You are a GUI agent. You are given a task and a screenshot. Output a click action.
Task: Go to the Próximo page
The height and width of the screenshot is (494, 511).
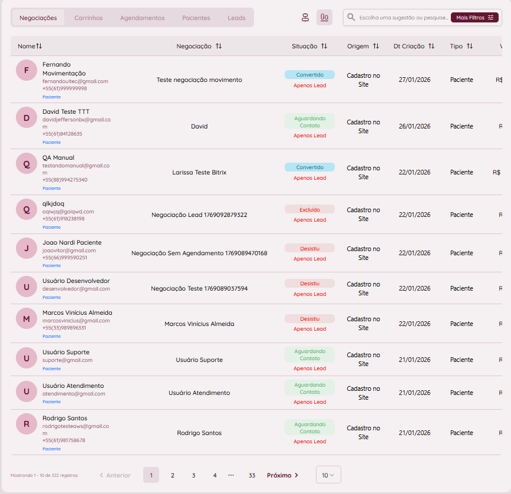(x=282, y=475)
